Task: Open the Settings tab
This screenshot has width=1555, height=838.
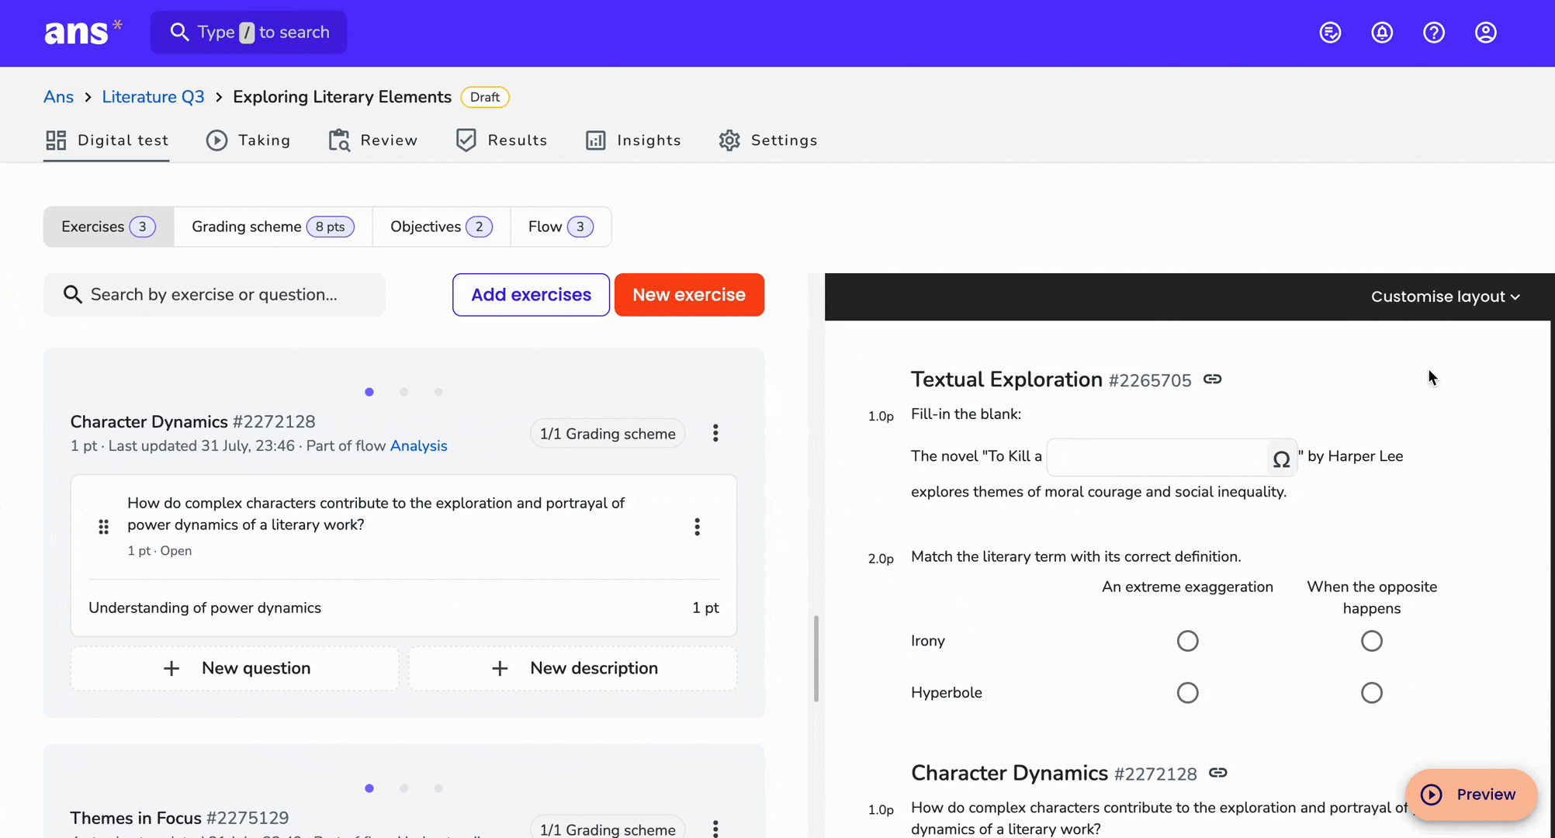Action: tap(768, 140)
